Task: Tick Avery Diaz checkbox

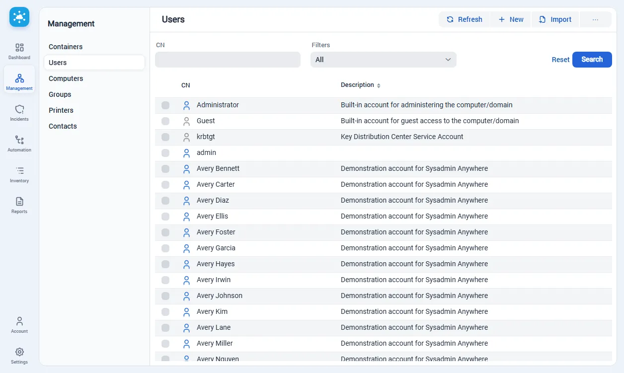Action: pos(165,201)
